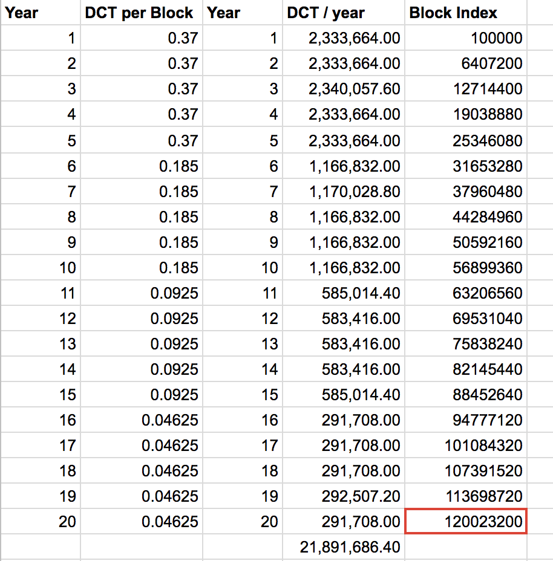
Task: Click the 583,416.00 cell in year 14 row
Action: pyautogui.click(x=344, y=369)
